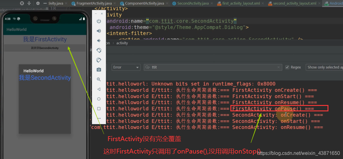The height and width of the screenshot is (159, 343).
Task: Rotate the emulator right
Action: (x=99, y=60)
